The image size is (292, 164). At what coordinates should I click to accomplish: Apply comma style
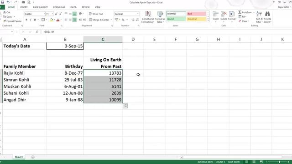pos(127,20)
